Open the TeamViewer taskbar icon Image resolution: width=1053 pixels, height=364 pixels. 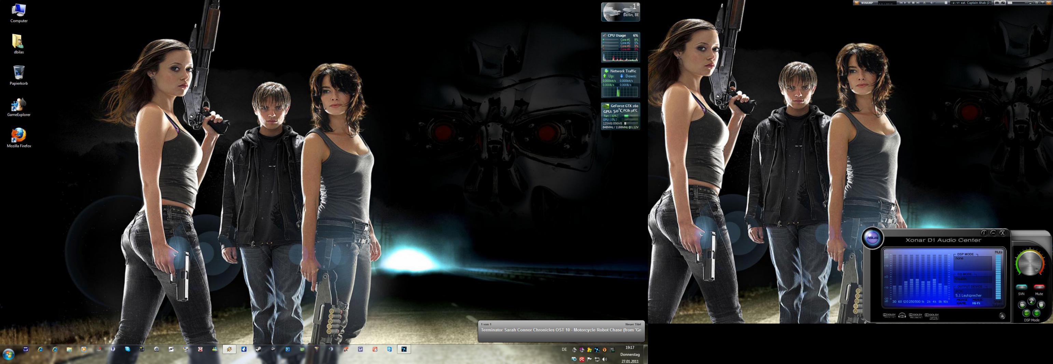390,349
